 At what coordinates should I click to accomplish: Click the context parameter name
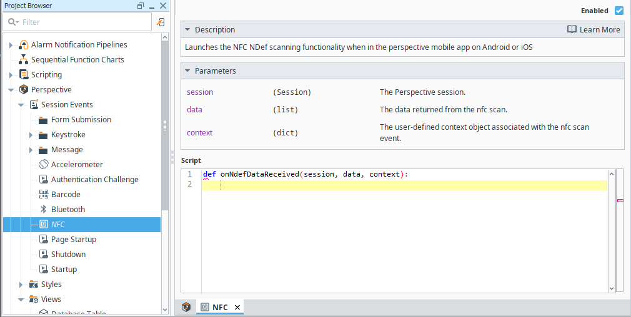pos(199,132)
